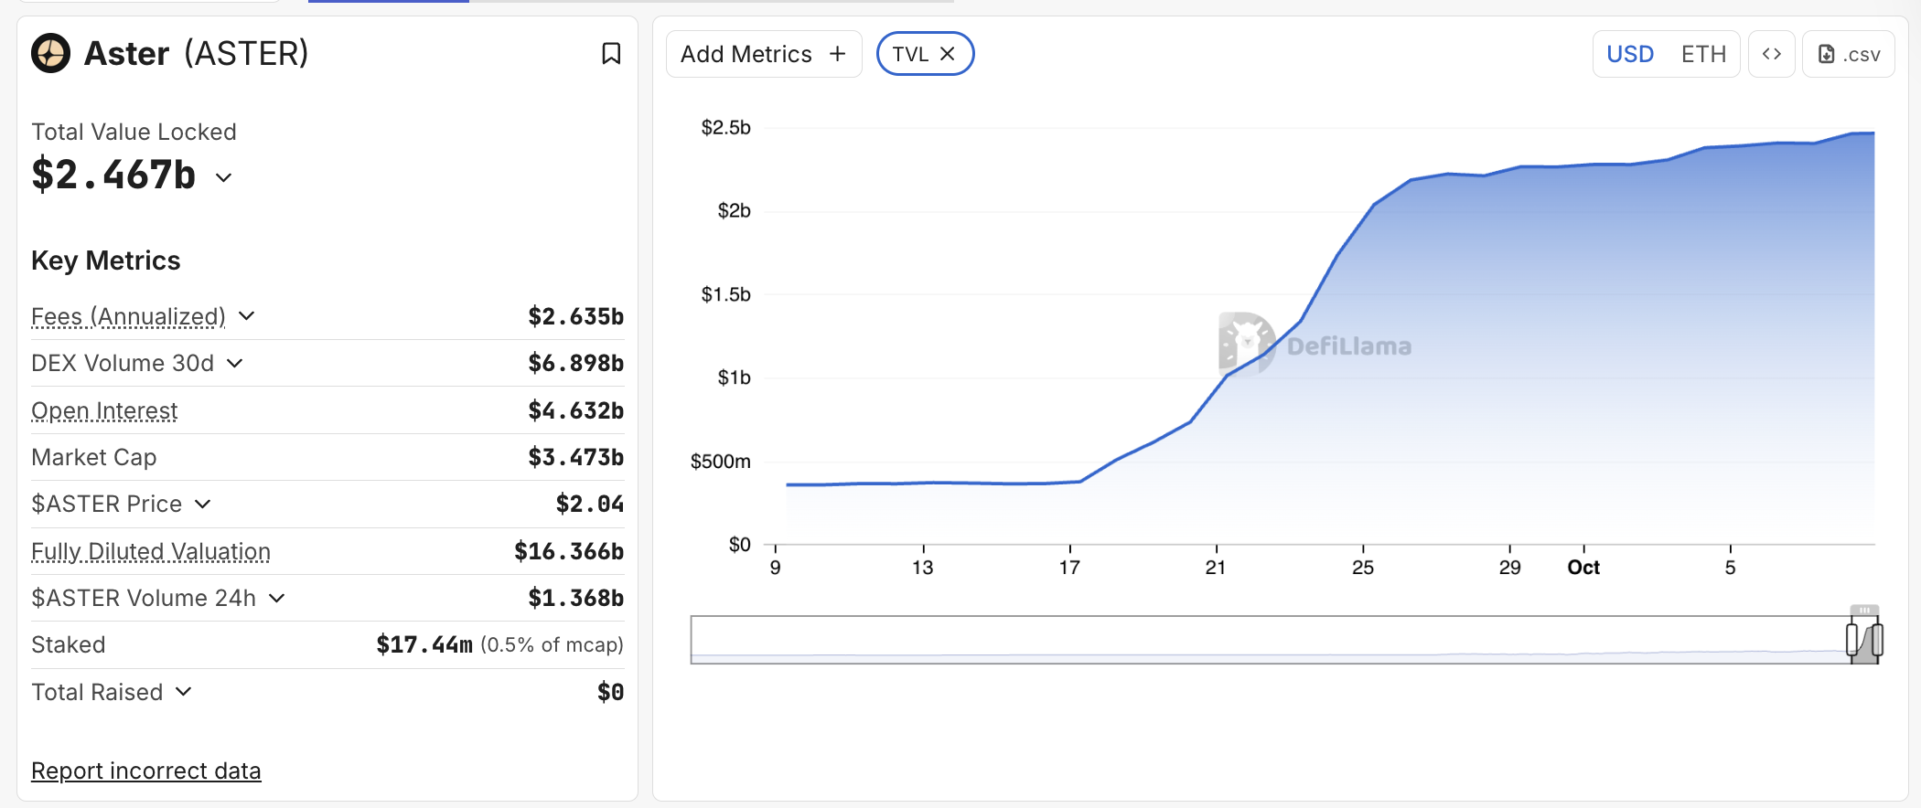Expand the Total Value Locked breakdown
Screen dimensions: 1921x808
[x=224, y=177]
